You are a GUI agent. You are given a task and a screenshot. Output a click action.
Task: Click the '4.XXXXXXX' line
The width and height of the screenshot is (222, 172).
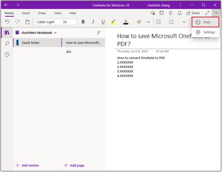point(125,76)
